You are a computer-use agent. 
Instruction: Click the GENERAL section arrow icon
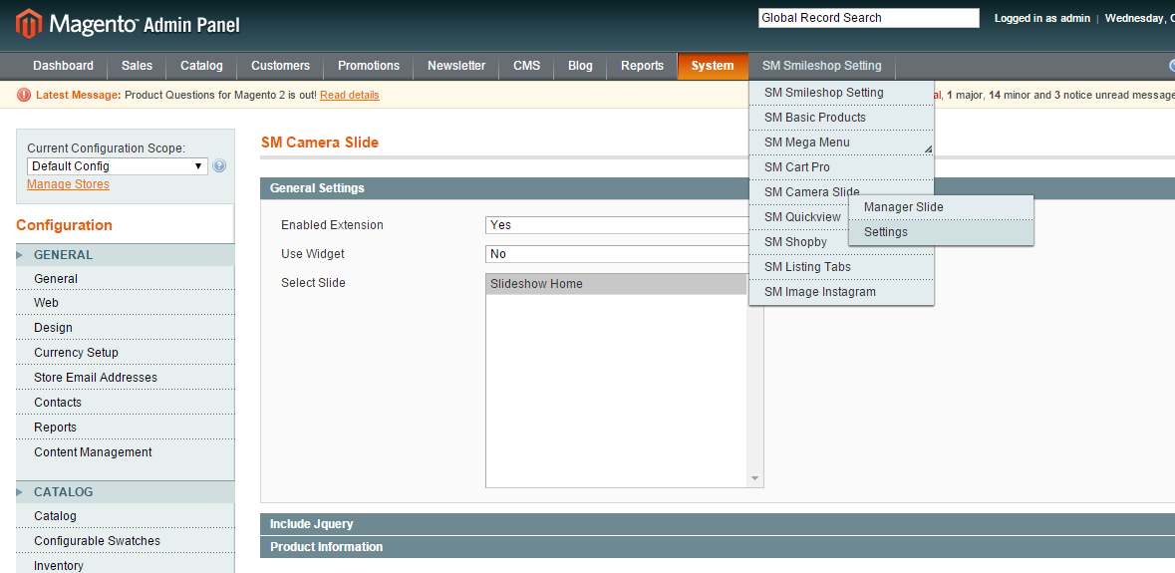(x=20, y=255)
